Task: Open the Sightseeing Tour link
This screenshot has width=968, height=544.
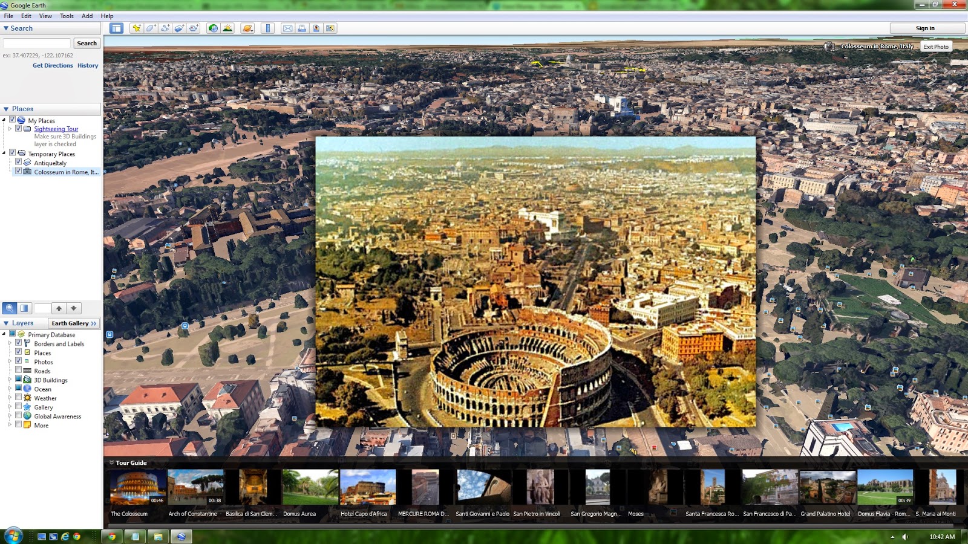Action: click(x=56, y=128)
